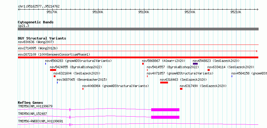This screenshot has height=128, width=267.
Task: Open the Cytogenetic Bands track title
Action: 36,22
